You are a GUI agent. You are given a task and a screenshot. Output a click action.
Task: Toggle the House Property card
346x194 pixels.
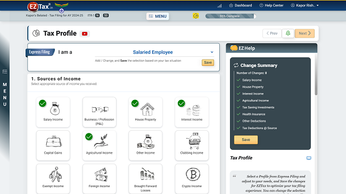pyautogui.click(x=145, y=112)
